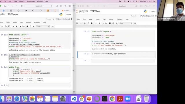
Task: Paste cells below in TCPServer toolbar
Action: coord(9,26)
